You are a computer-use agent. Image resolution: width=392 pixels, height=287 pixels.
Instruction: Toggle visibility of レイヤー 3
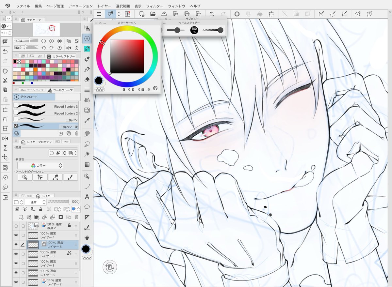click(16, 254)
